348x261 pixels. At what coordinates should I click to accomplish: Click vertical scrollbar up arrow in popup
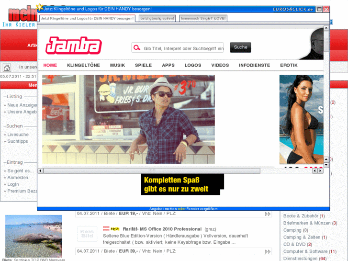point(326,28)
